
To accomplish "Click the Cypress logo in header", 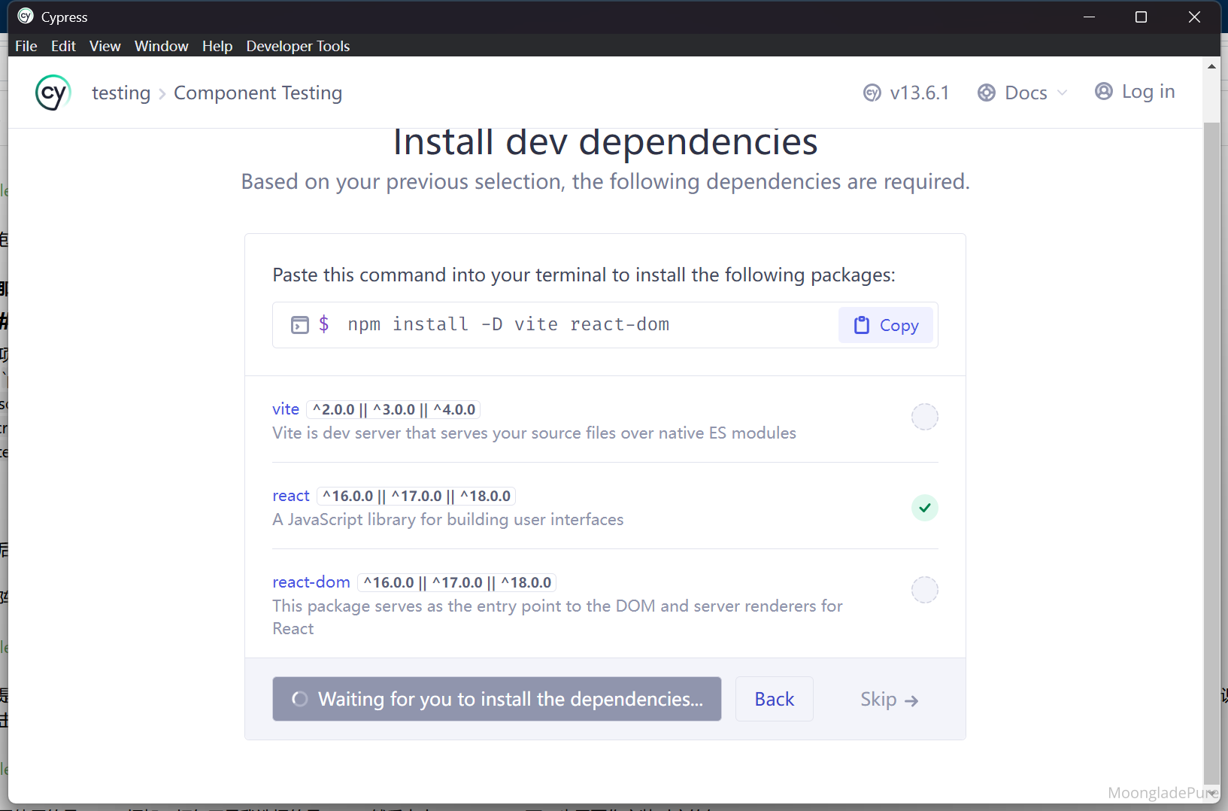I will [53, 93].
